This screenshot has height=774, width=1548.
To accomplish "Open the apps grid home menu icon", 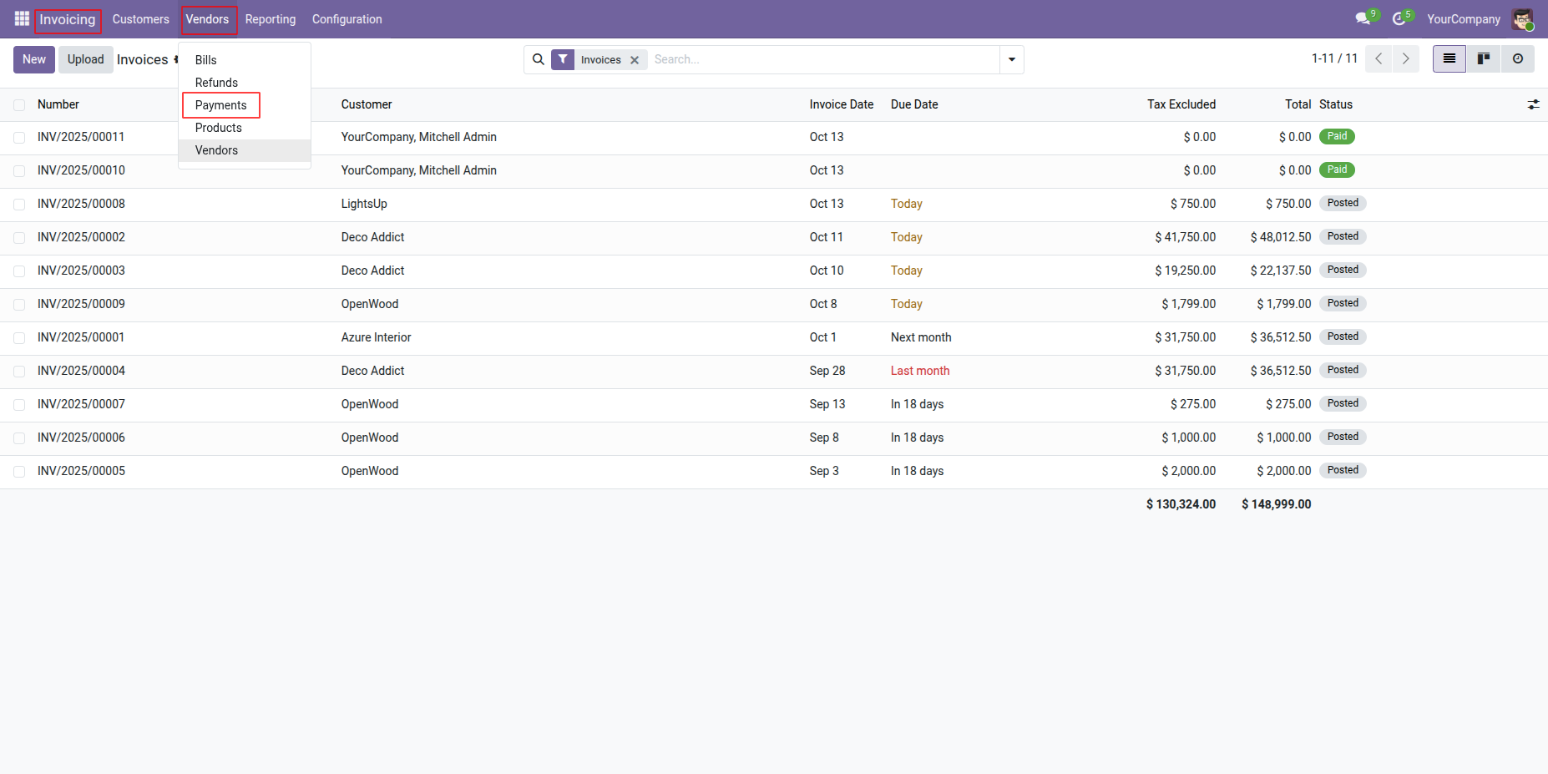I will (22, 18).
